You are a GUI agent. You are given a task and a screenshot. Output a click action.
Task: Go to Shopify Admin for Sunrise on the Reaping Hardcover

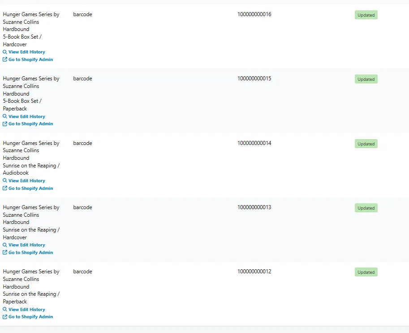tap(30, 253)
